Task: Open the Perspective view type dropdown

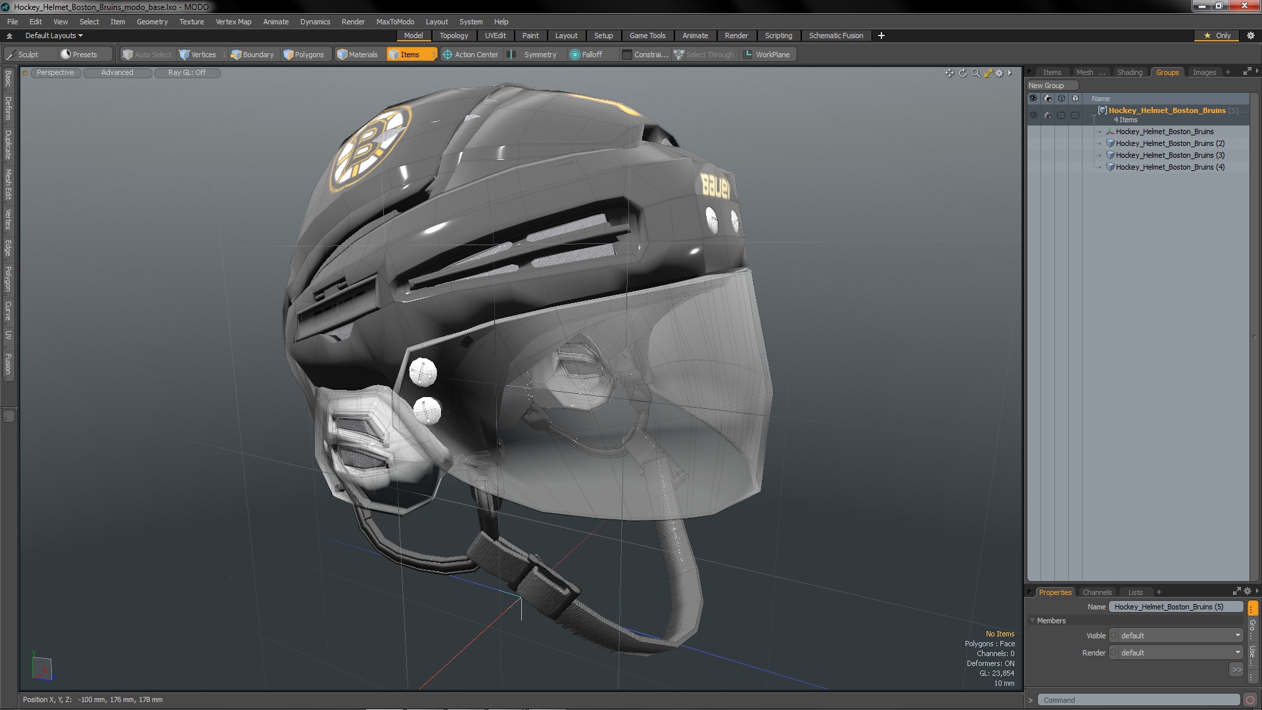Action: tap(55, 73)
